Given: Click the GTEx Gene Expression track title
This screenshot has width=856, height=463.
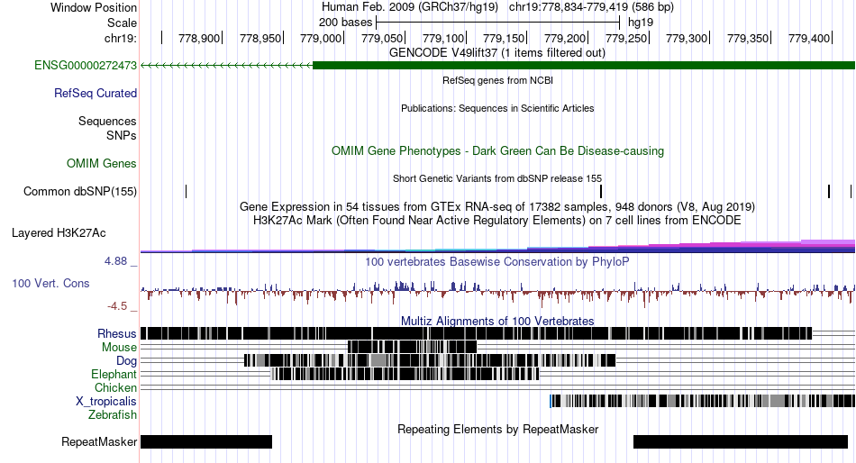Looking at the screenshot, I should [x=497, y=207].
